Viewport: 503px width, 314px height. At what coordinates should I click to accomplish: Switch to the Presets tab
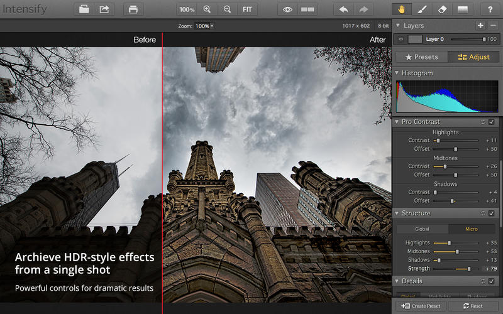point(421,57)
